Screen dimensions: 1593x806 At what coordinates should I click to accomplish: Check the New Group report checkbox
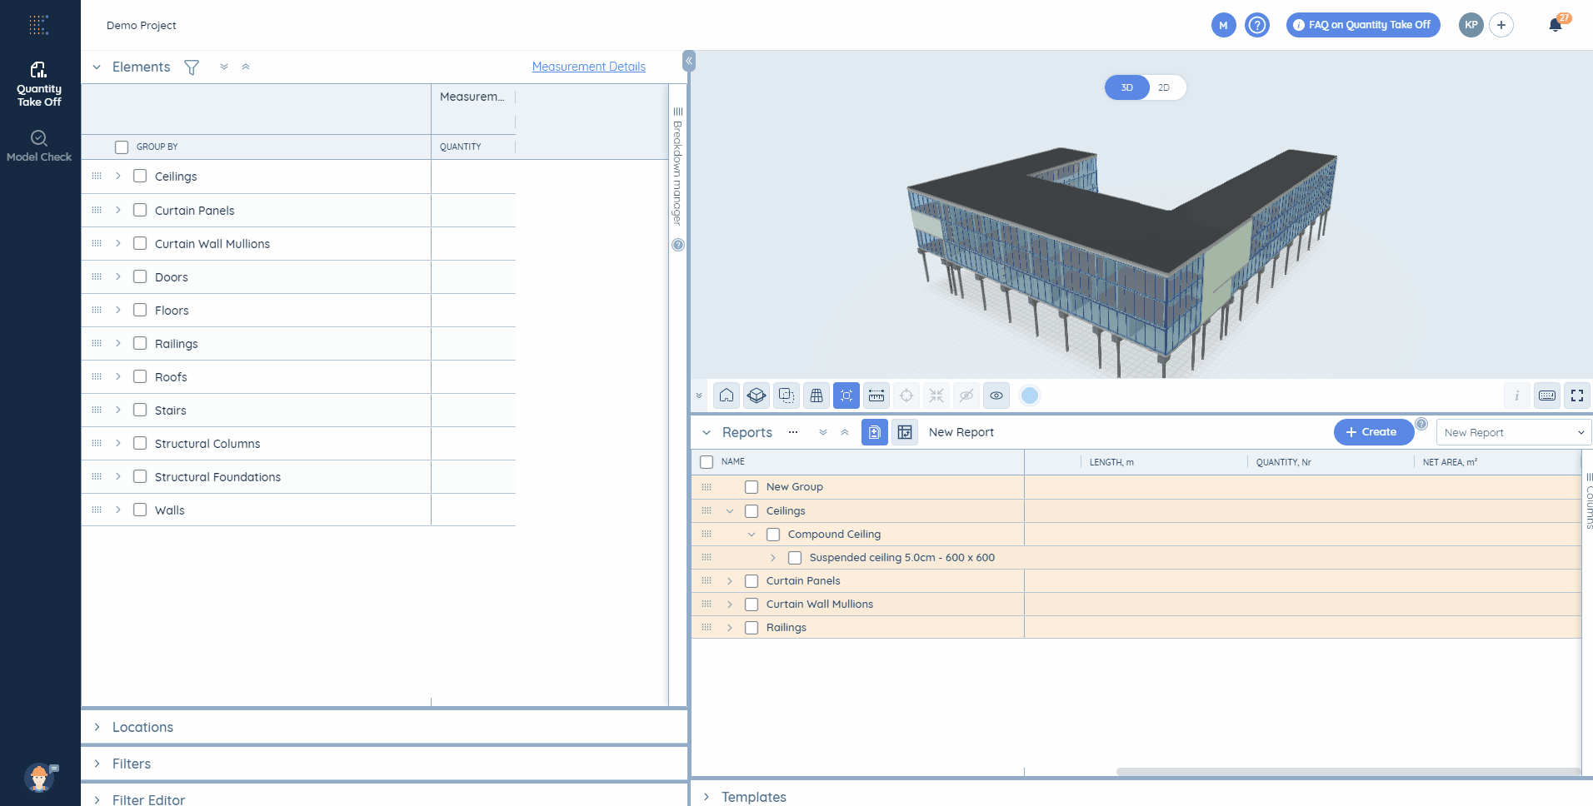[752, 487]
